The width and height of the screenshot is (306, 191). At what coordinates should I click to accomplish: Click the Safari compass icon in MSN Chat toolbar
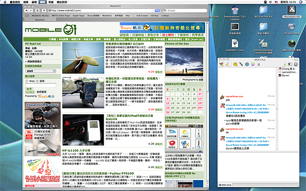(247, 64)
